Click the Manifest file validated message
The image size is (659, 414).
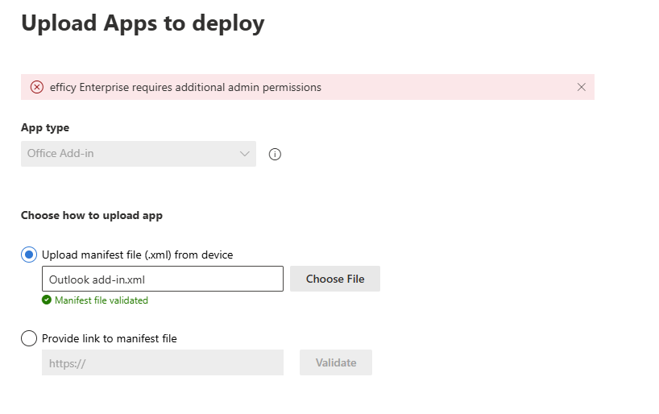tap(102, 300)
